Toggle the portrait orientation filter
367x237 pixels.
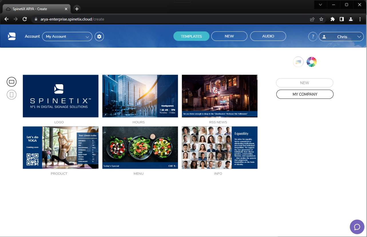(11, 94)
